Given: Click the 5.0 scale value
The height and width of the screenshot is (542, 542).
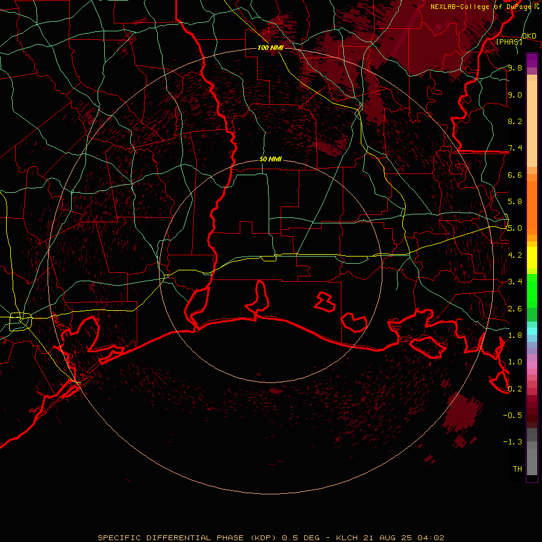Looking at the screenshot, I should click(x=515, y=228).
